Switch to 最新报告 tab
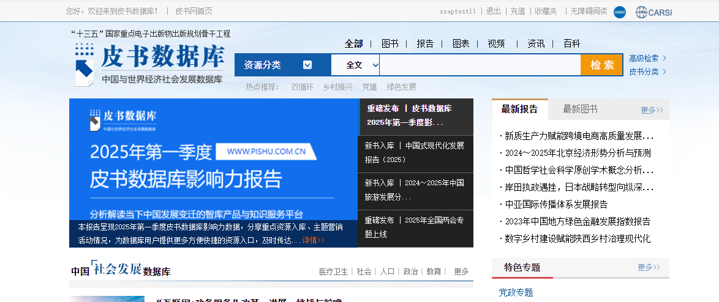The image size is (719, 302). [519, 109]
